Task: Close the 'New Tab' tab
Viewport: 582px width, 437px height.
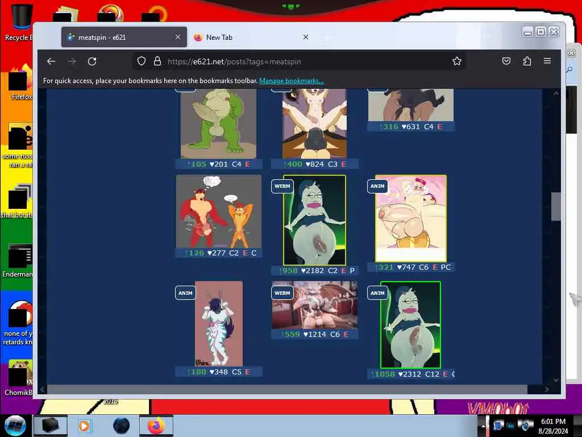Action: (x=305, y=37)
